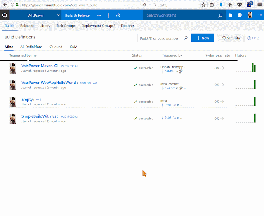Image resolution: width=264 pixels, height=216 pixels.
Task: Open the Explorer tab
Action: (x=127, y=26)
